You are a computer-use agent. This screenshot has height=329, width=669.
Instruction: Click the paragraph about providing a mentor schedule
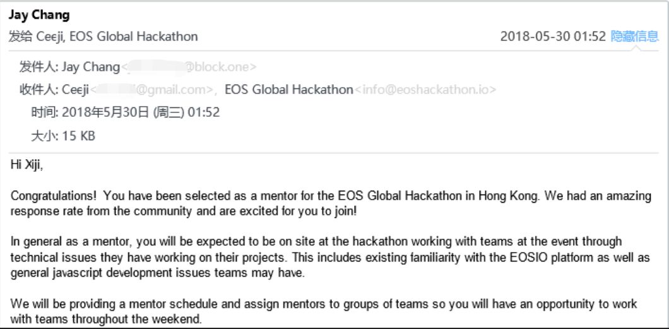tap(323, 311)
